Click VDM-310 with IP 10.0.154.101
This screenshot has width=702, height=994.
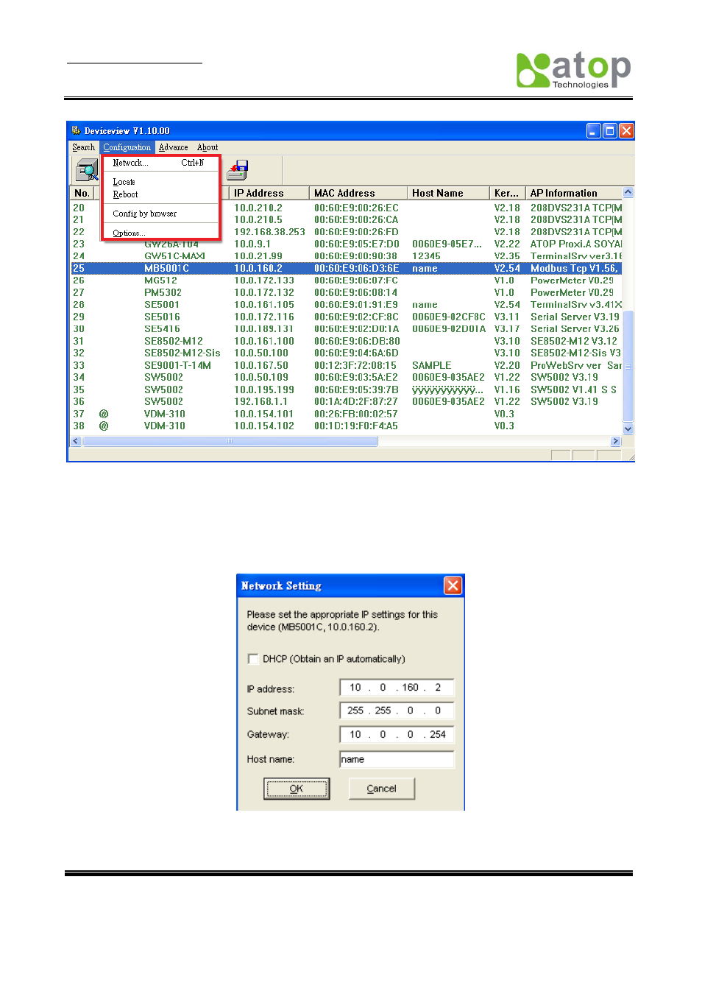165,414
